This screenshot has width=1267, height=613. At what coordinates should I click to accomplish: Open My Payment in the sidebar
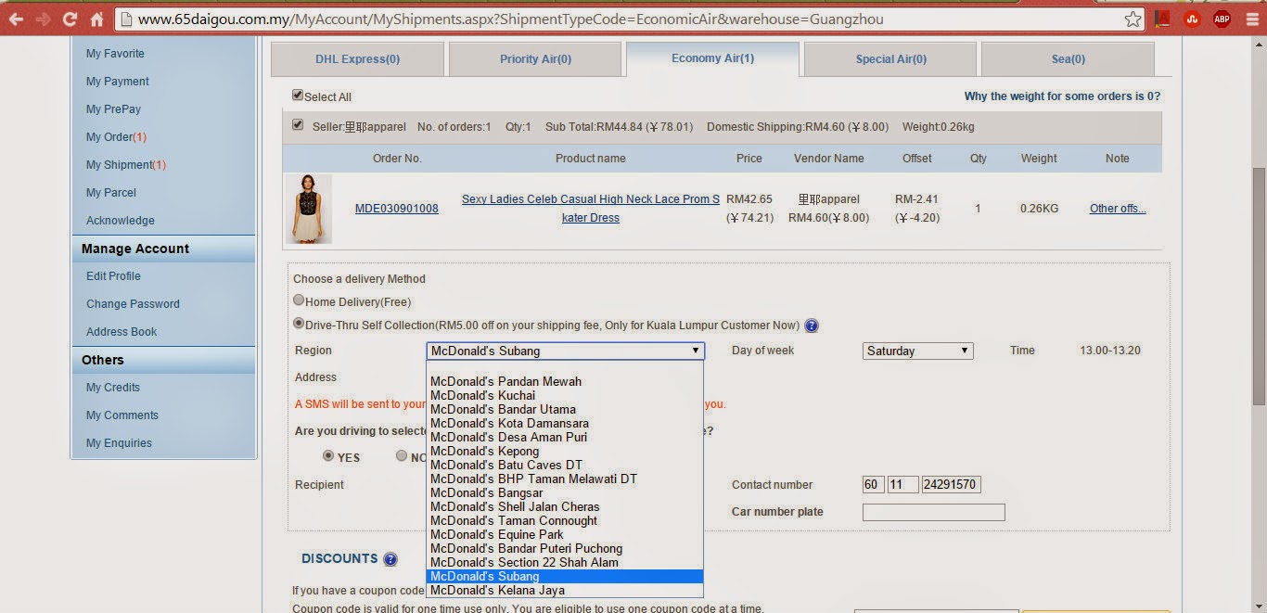[x=118, y=82]
